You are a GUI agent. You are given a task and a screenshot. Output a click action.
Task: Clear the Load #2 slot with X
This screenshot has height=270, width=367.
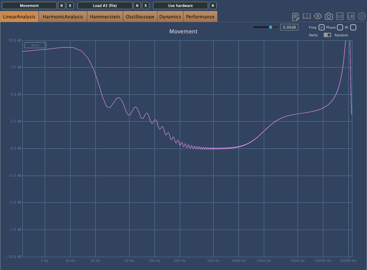(146, 6)
